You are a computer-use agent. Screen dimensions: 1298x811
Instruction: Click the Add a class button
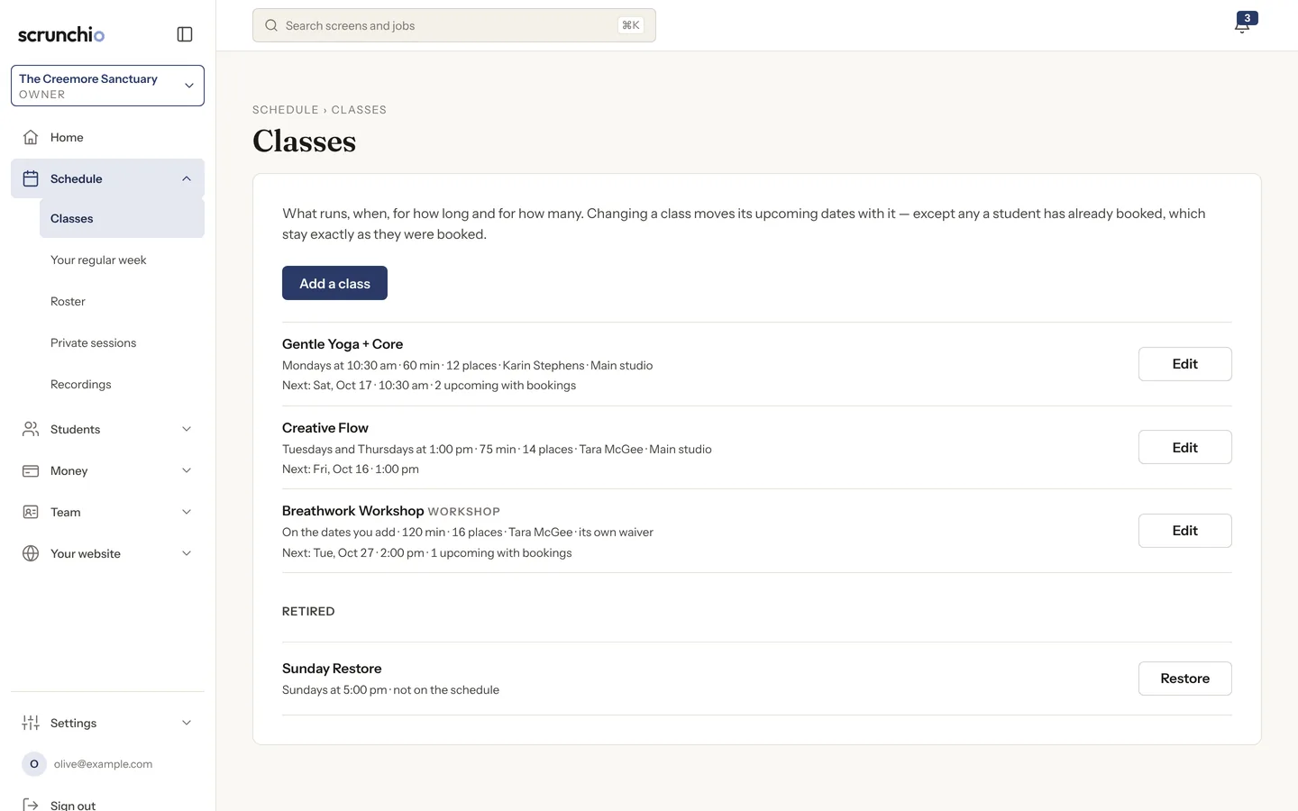[334, 283]
